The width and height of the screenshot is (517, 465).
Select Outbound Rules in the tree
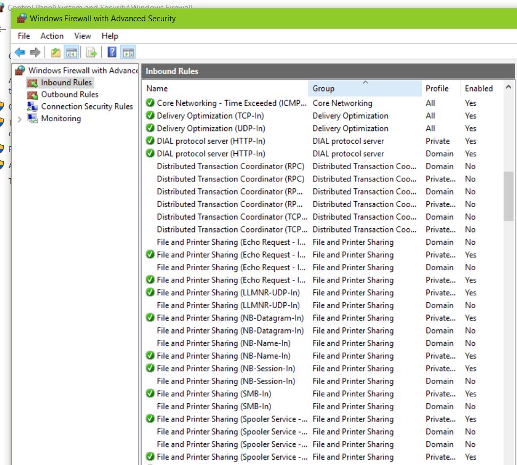(x=70, y=95)
